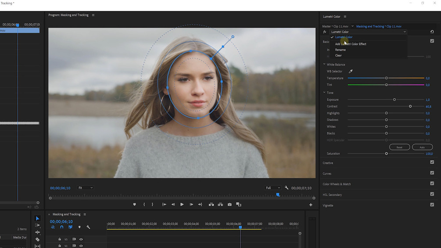The height and width of the screenshot is (248, 441).
Task: Open the Full playback resolution dropdown
Action: 273,188
